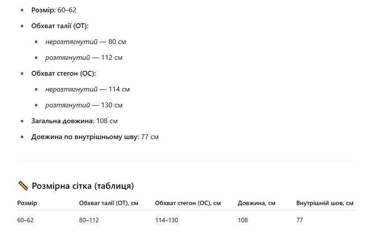Click the table cell '60–62'
The image size is (375, 235).
point(26,220)
